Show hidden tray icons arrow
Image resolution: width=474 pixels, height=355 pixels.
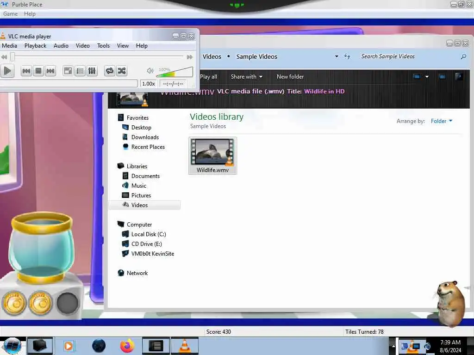point(393,346)
